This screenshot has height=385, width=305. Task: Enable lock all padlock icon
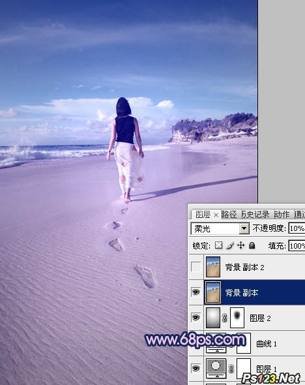click(252, 245)
